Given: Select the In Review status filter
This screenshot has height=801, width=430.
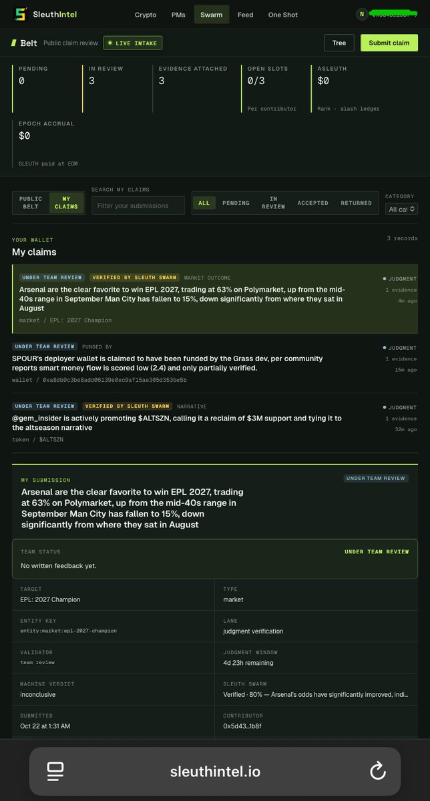Looking at the screenshot, I should [274, 203].
